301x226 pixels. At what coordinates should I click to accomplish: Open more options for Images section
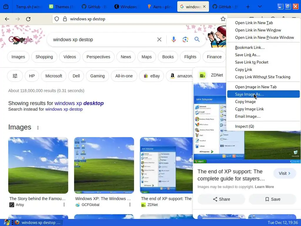click(38, 128)
